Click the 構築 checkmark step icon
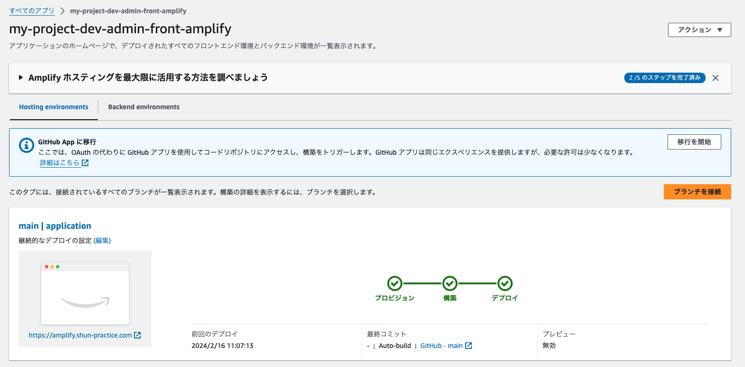 point(449,283)
